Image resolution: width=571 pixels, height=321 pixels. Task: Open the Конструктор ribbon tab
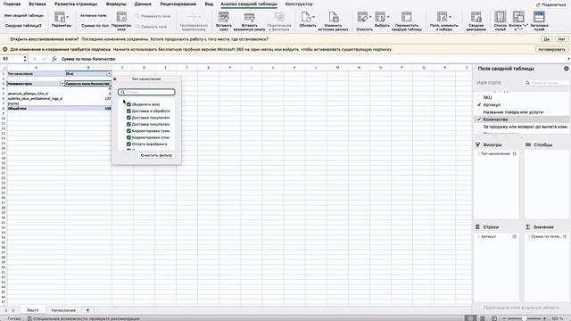(299, 4)
